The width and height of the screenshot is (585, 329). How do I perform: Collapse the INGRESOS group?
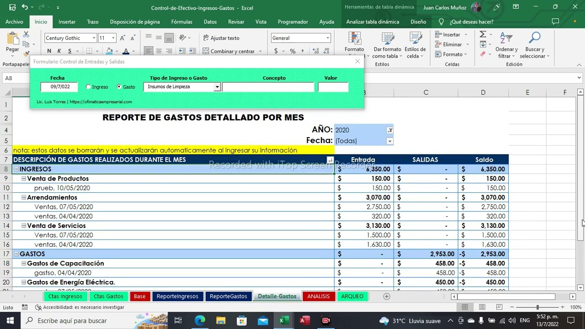[16, 169]
